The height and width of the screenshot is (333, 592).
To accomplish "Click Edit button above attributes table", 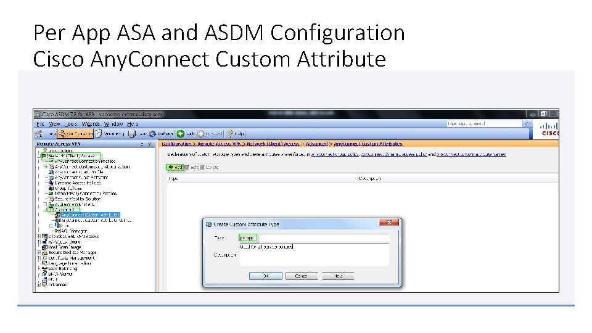I will pos(192,167).
